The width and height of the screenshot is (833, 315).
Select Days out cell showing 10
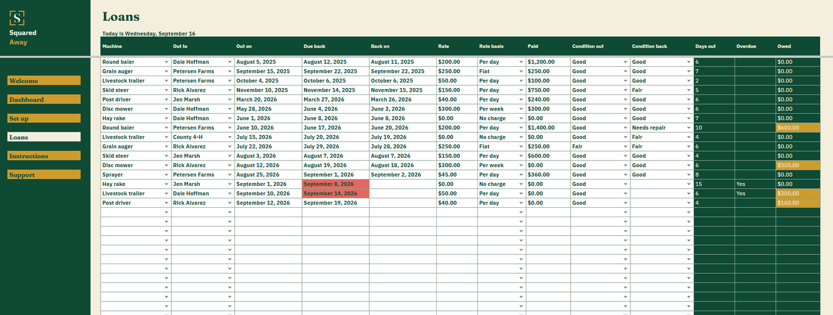(714, 128)
